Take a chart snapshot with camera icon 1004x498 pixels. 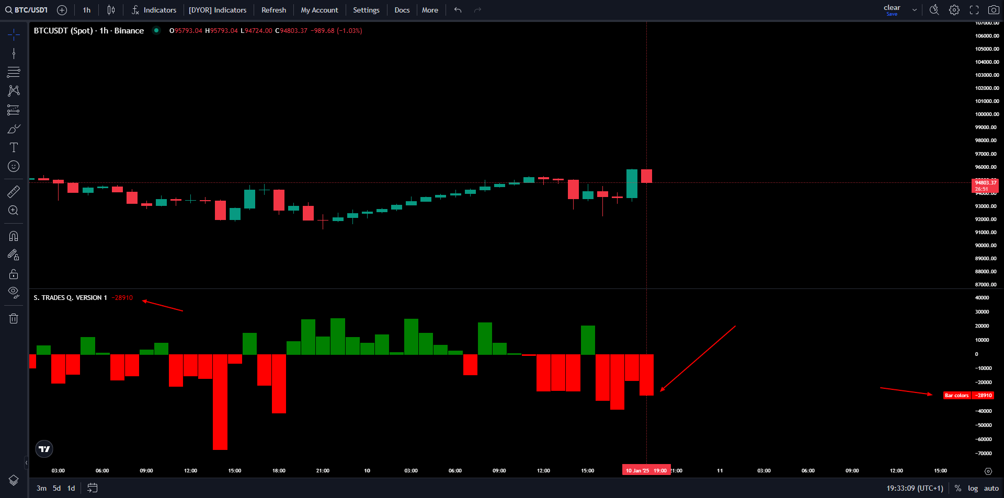[994, 10]
